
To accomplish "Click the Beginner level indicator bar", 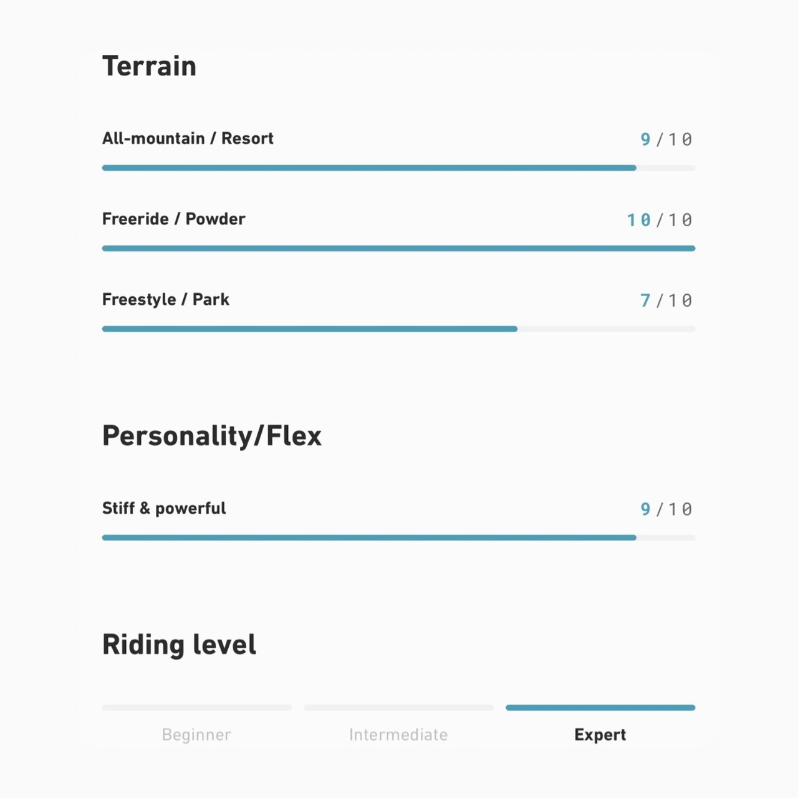I will tap(197, 708).
